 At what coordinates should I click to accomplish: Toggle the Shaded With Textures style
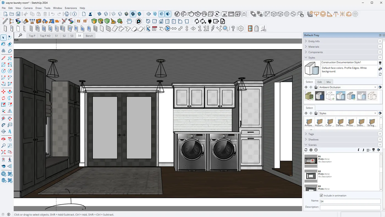point(133,14)
